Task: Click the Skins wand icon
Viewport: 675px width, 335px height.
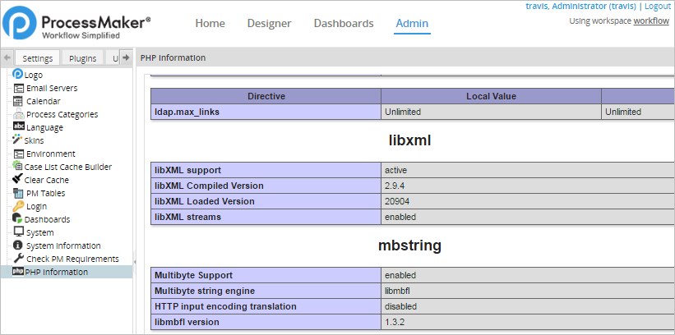Action: (x=18, y=140)
